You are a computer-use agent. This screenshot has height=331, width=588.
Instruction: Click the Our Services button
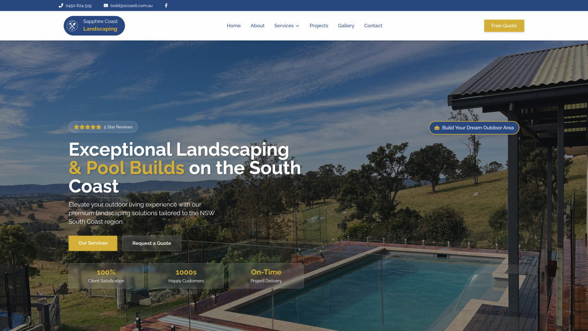point(92,243)
